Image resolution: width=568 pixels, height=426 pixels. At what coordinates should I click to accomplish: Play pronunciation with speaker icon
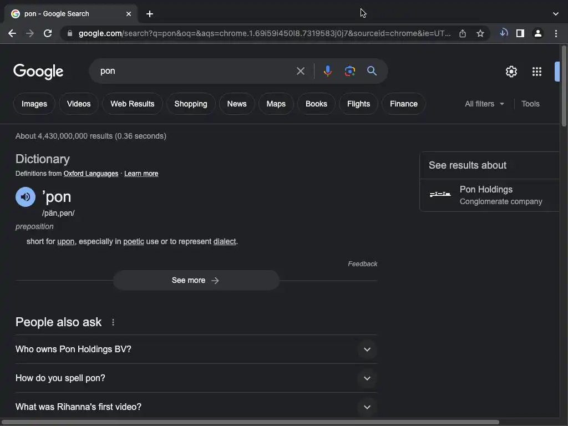coord(26,197)
